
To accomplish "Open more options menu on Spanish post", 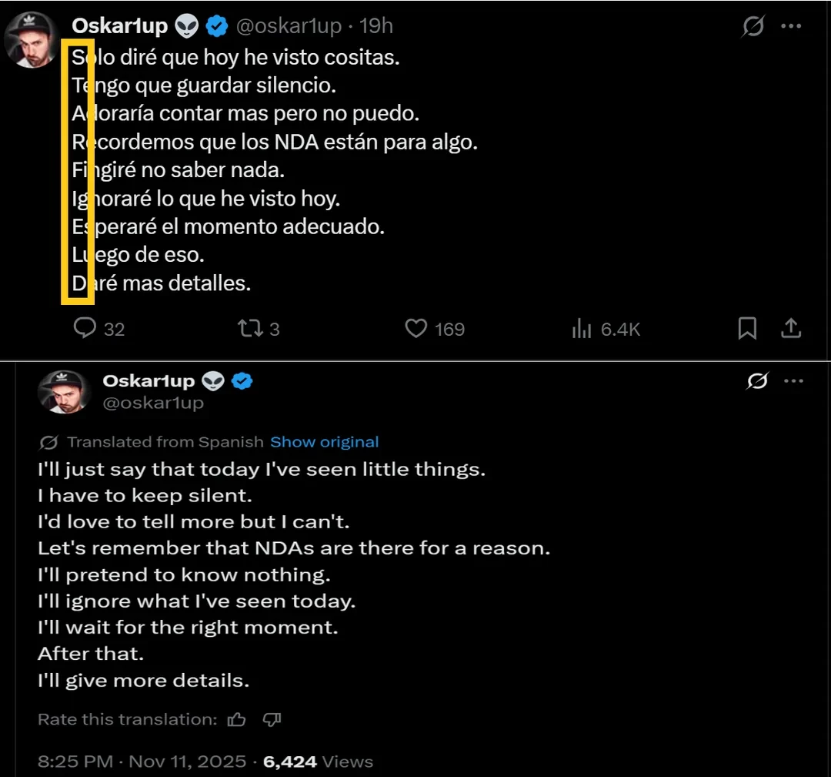I will (x=791, y=26).
